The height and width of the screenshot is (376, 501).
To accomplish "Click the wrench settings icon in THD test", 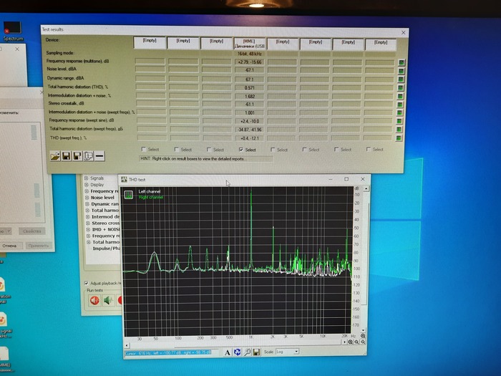I will click(x=247, y=352).
